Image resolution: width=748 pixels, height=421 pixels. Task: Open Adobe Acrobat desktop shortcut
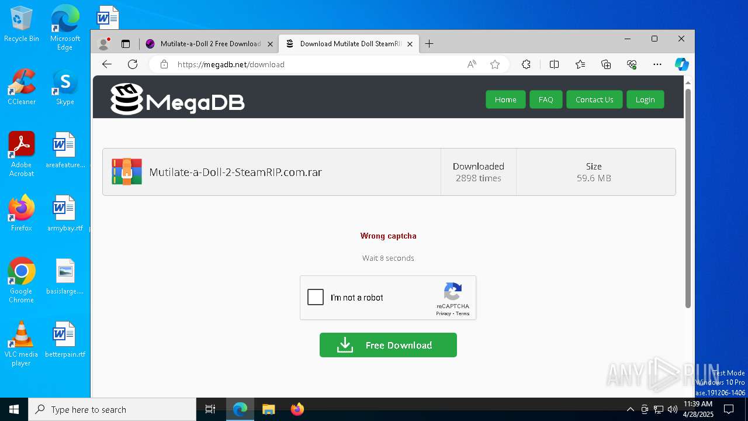pyautogui.click(x=22, y=154)
